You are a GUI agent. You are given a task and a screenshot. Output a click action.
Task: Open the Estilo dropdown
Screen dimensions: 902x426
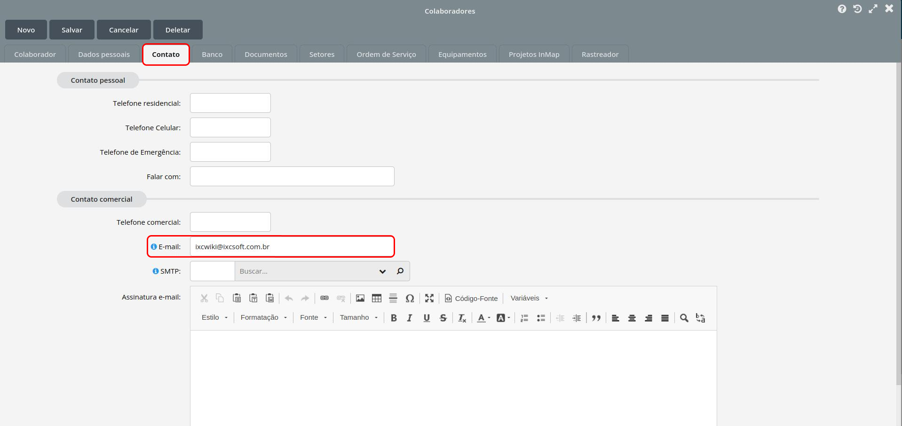(215, 317)
